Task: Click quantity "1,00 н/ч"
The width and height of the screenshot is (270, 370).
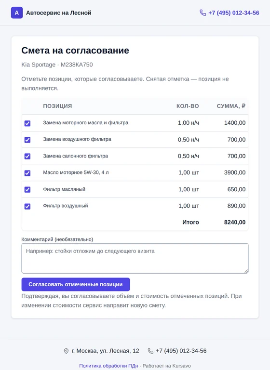Action: click(188, 123)
